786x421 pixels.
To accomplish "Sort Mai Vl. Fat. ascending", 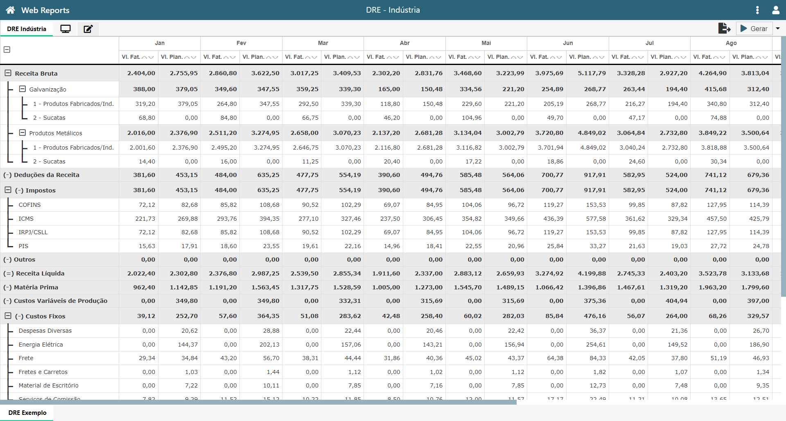I will click(471, 57).
